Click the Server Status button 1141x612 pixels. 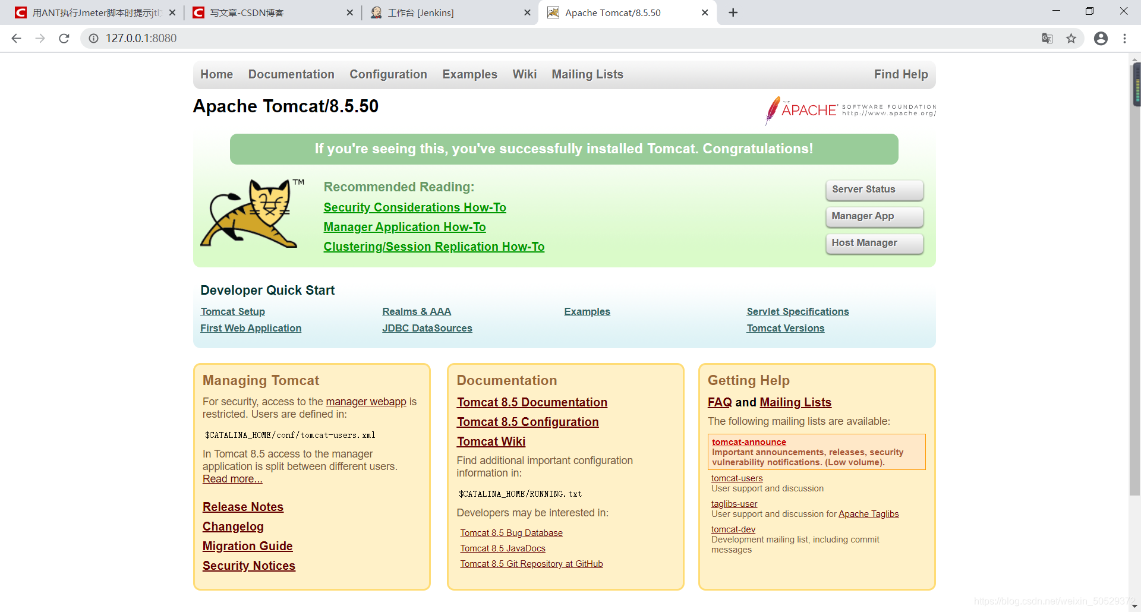(x=875, y=190)
